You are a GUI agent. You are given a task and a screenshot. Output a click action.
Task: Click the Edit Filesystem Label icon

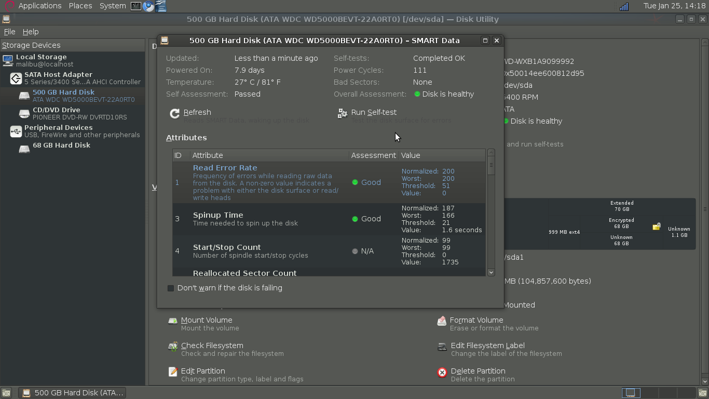442,346
